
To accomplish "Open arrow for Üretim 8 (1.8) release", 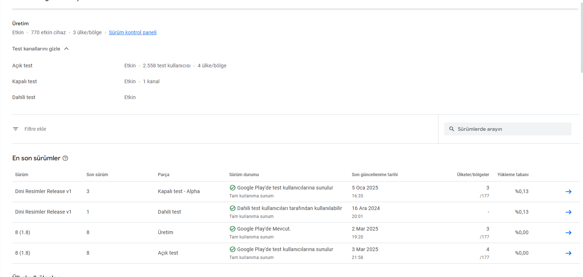I will (x=569, y=233).
